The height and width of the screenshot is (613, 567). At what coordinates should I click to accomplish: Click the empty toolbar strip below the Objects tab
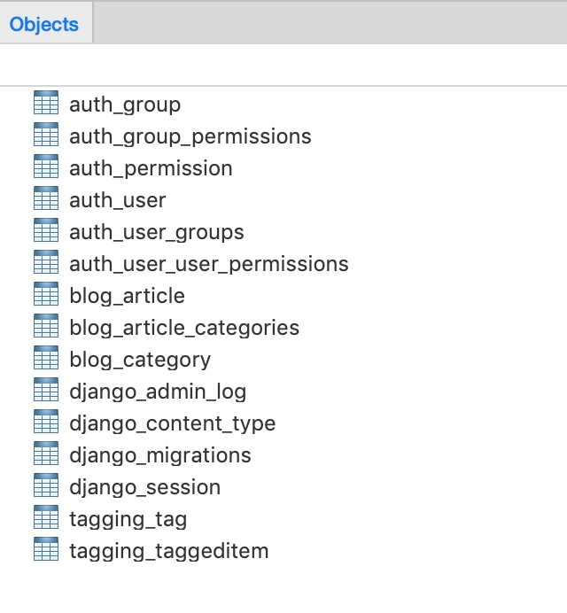pos(283,65)
